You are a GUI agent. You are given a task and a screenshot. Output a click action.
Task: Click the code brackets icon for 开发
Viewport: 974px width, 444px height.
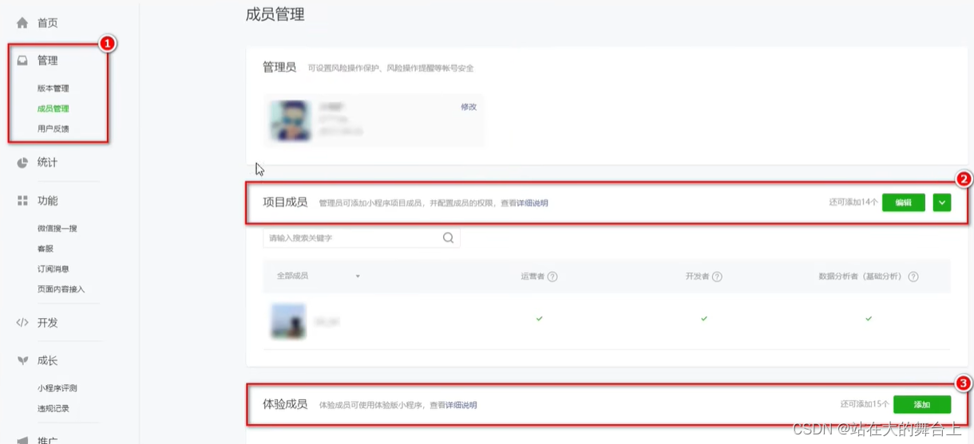22,323
